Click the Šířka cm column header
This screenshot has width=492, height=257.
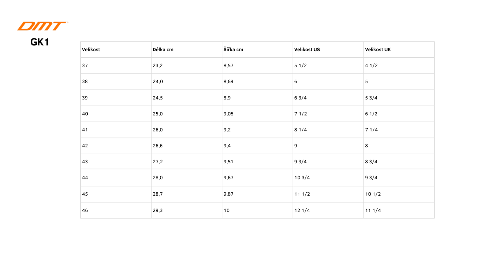click(233, 50)
